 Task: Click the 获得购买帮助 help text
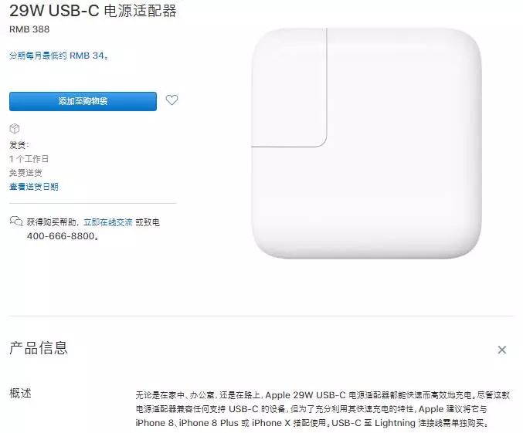(52, 222)
